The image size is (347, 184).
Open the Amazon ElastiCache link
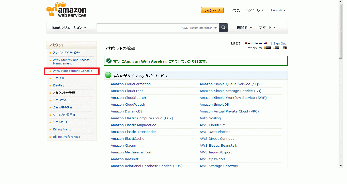coord(128,139)
